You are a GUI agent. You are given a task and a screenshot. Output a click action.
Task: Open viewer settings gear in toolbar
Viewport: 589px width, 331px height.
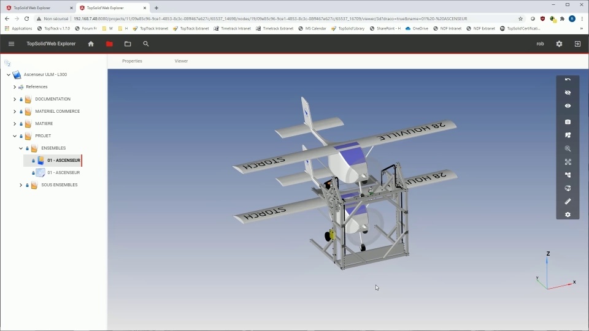pos(568,215)
